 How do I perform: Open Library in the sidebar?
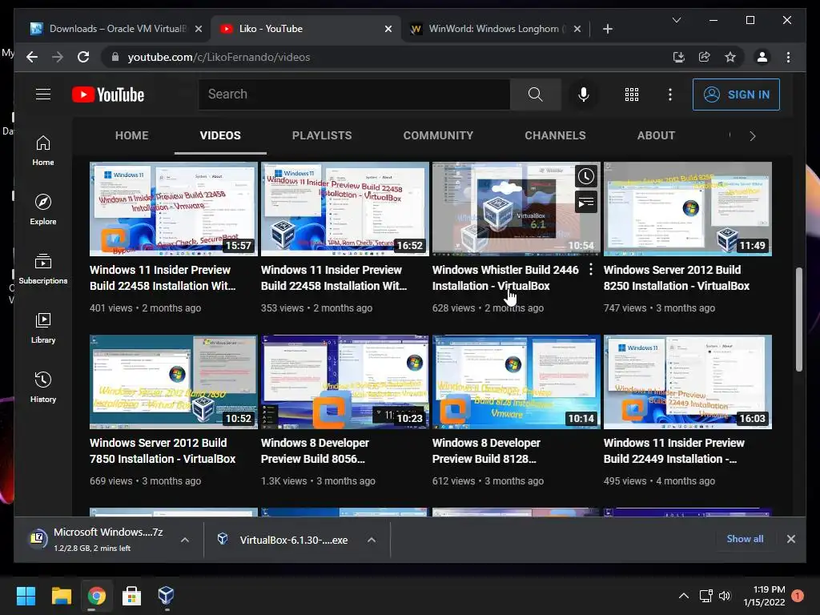pyautogui.click(x=43, y=328)
